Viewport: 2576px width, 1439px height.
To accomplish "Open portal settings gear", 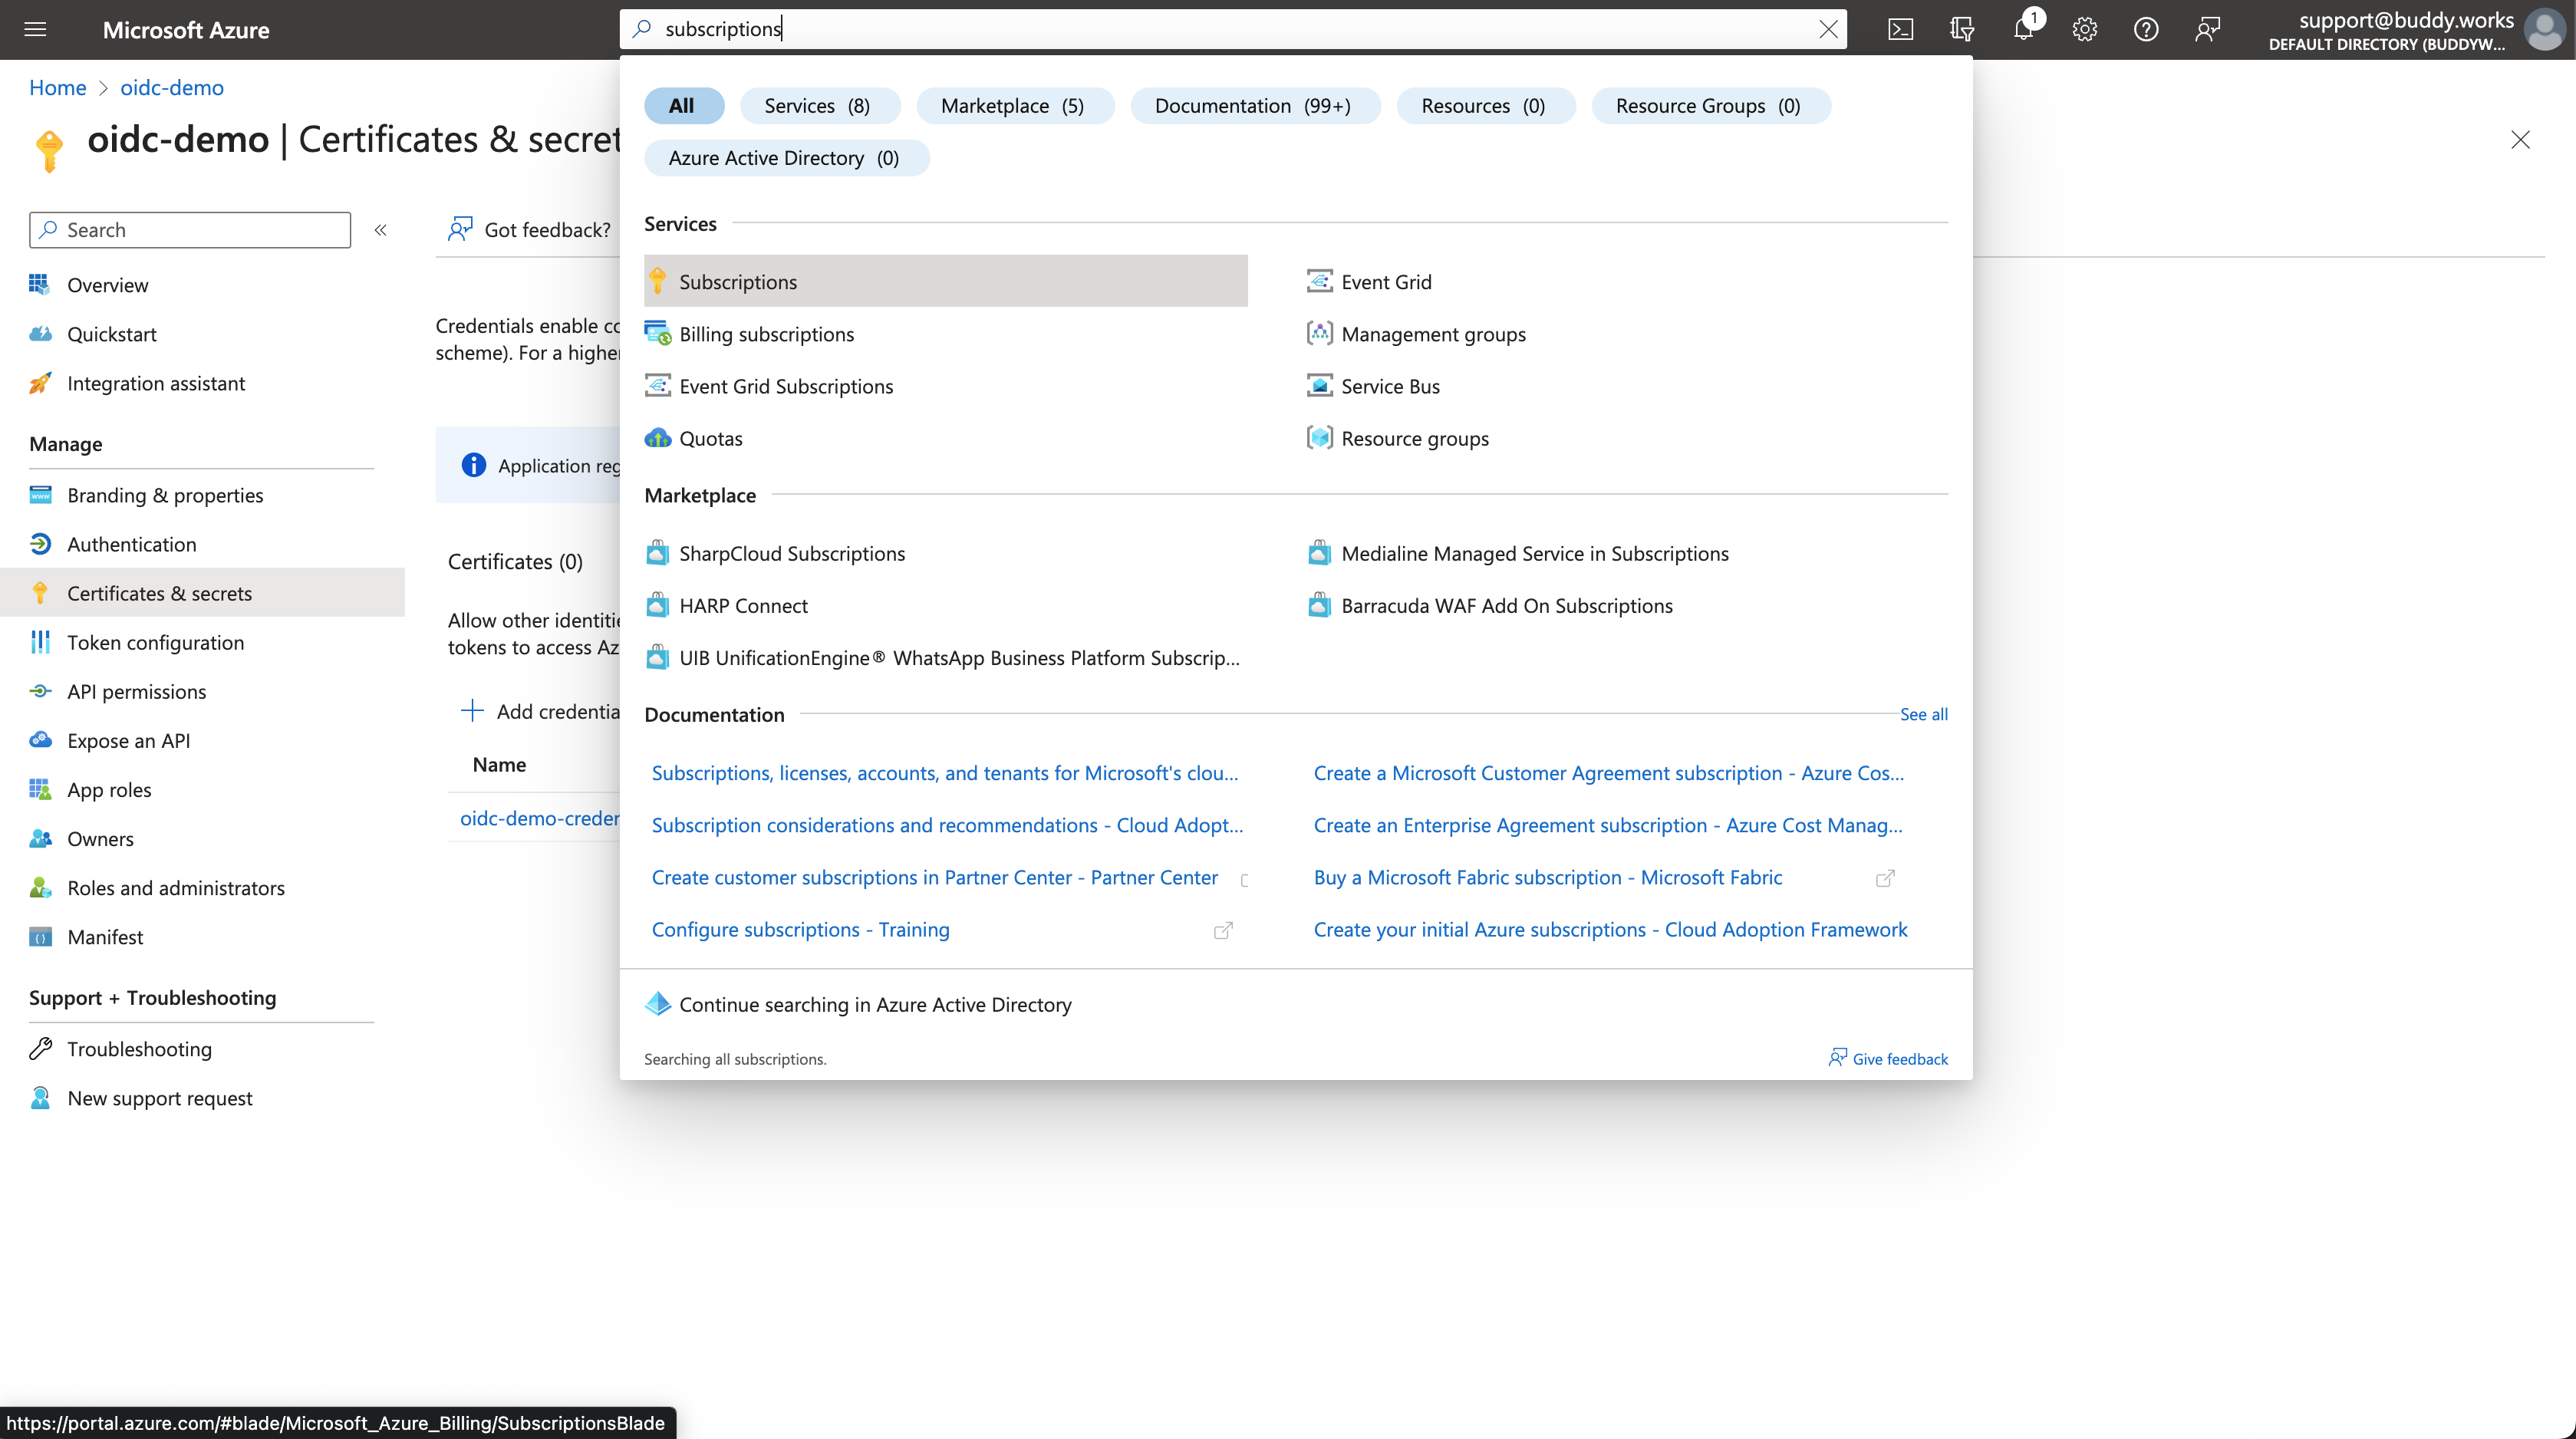I will (2084, 29).
